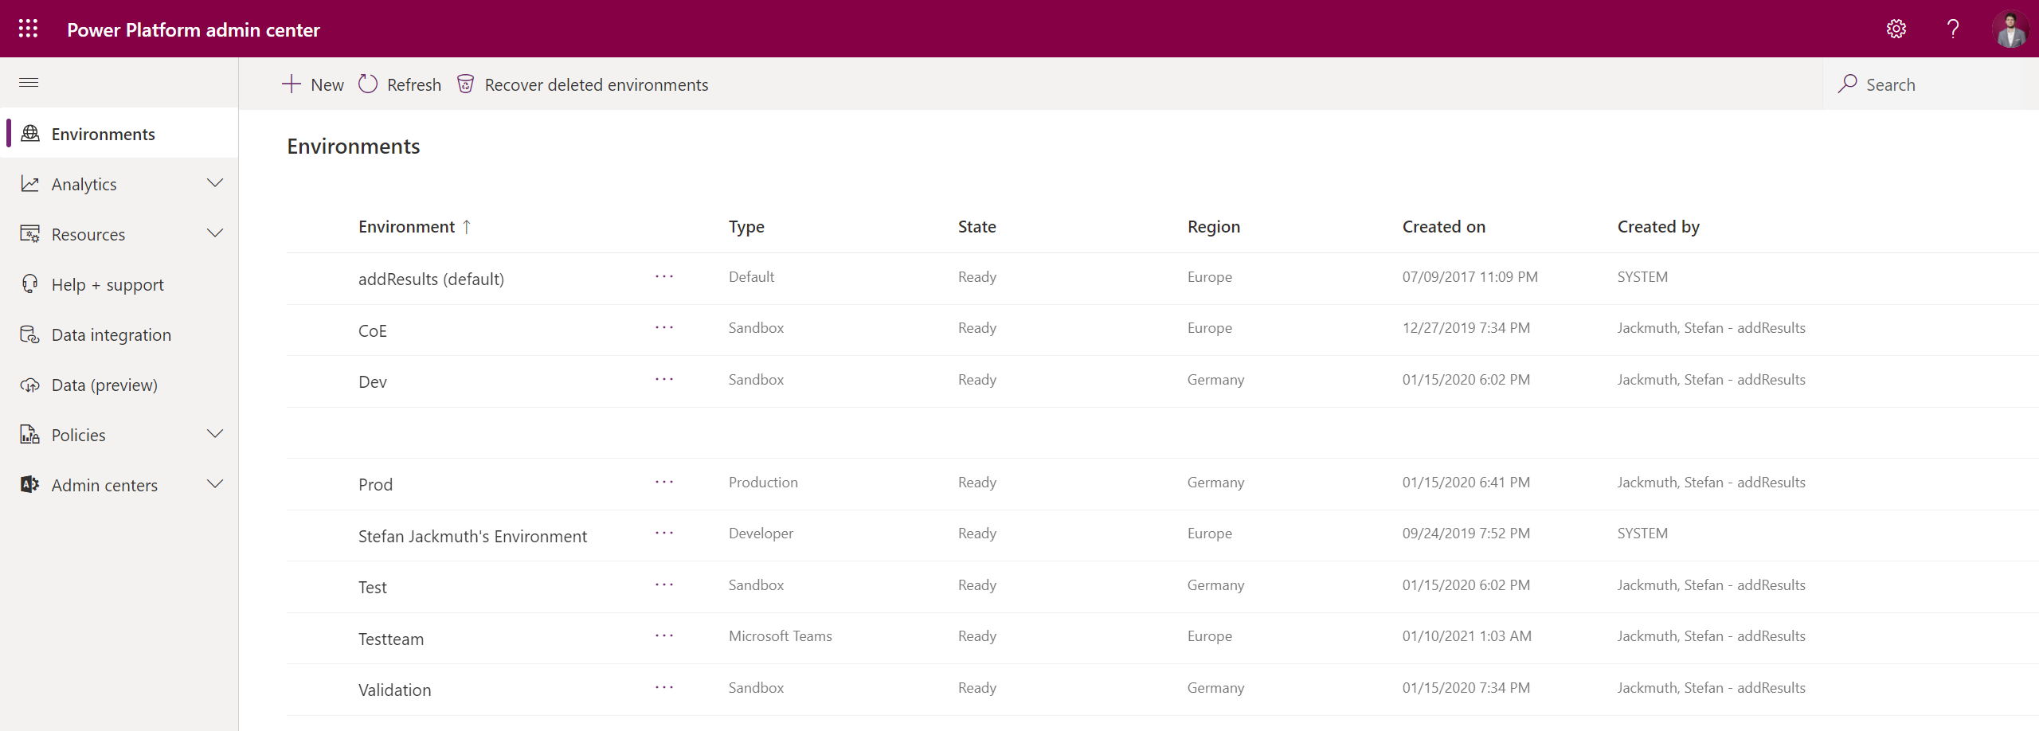Viewport: 2039px width, 731px height.
Task: Open more actions for Prod environment
Action: click(664, 483)
